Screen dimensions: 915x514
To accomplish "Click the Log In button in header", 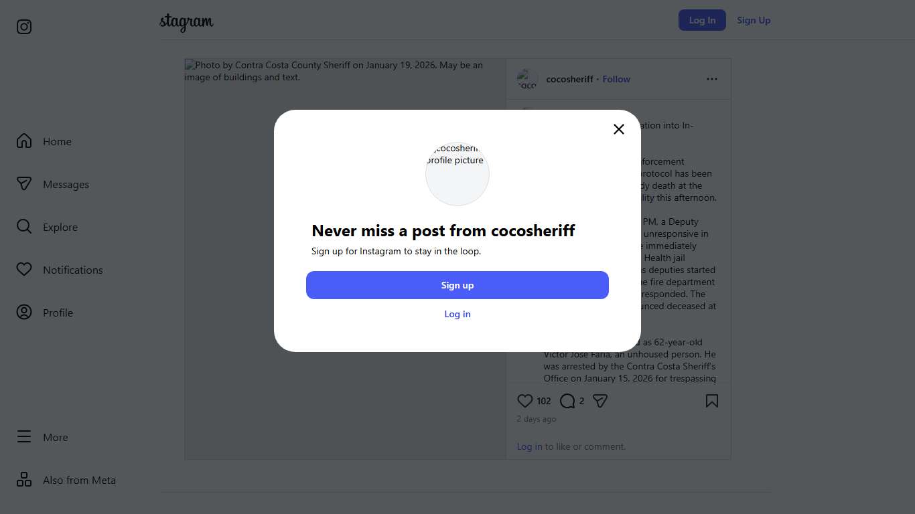I will coord(702,20).
